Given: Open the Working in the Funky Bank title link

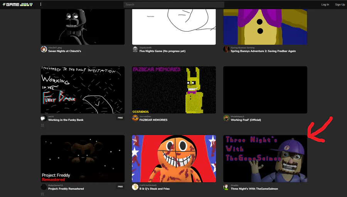Looking at the screenshot, I should (x=66, y=120).
